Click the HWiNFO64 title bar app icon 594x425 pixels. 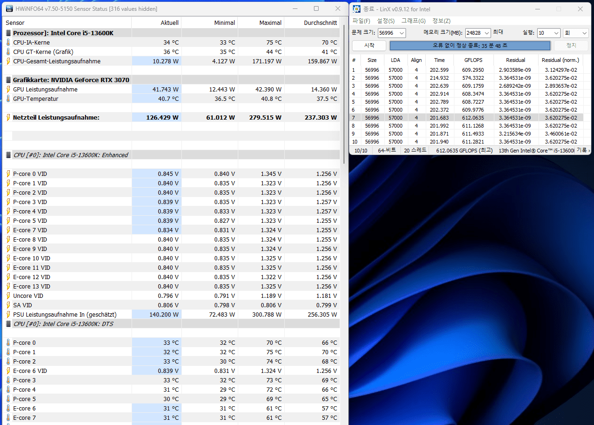(9, 9)
